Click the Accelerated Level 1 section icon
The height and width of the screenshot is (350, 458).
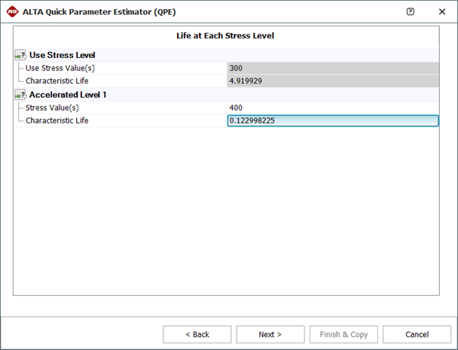click(x=20, y=95)
